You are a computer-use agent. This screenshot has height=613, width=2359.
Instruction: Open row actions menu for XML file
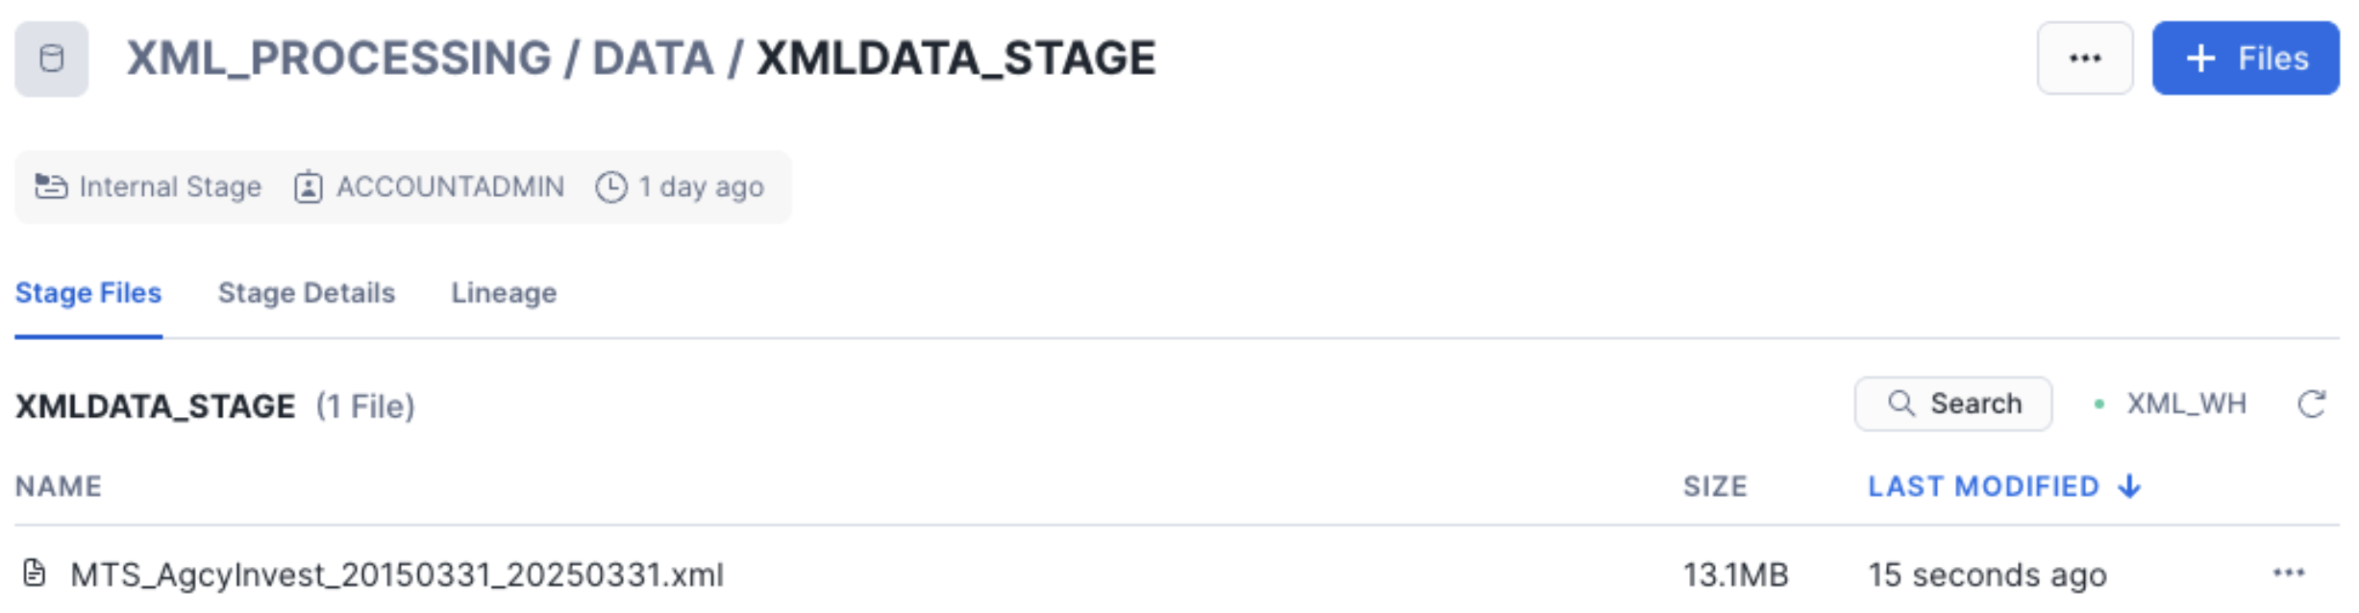[2289, 574]
